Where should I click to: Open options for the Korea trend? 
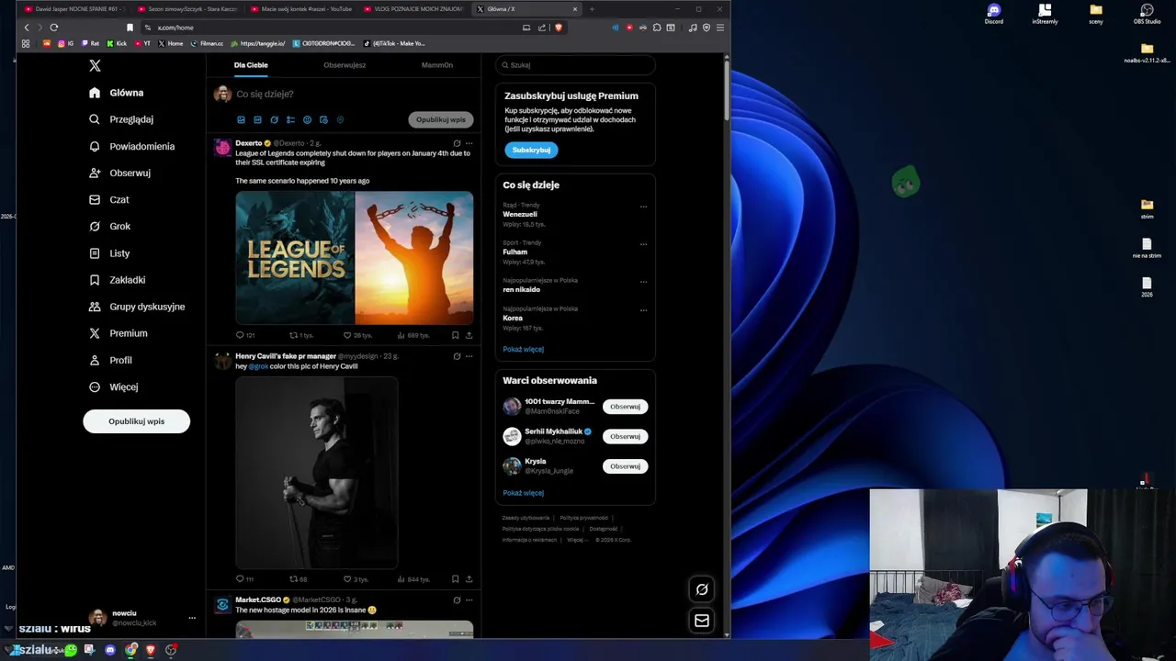(643, 310)
